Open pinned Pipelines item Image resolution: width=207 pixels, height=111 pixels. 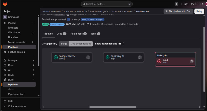(x=19, y=47)
